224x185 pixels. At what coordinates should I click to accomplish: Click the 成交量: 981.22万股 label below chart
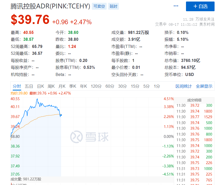coord(26,179)
